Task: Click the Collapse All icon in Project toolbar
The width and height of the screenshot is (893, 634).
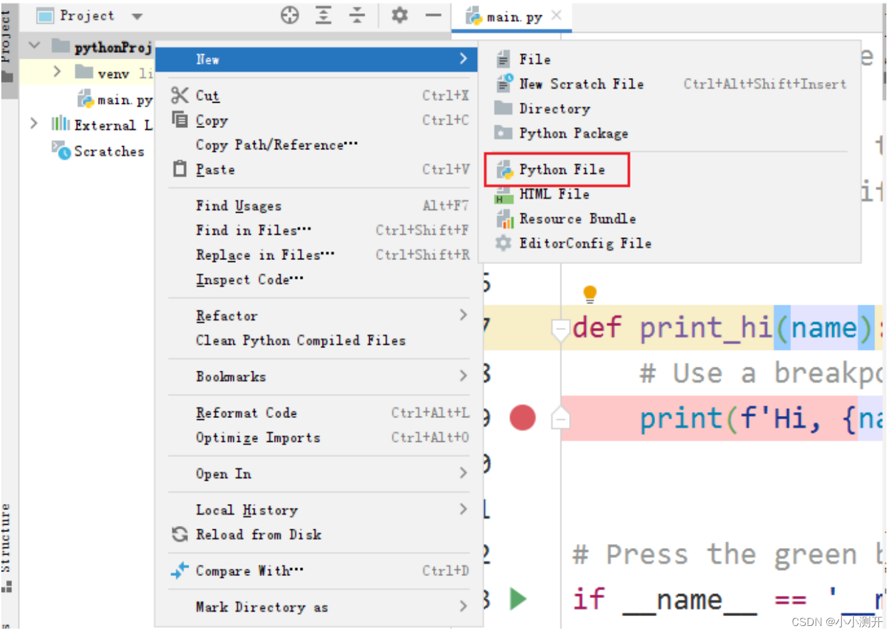Action: click(x=358, y=15)
